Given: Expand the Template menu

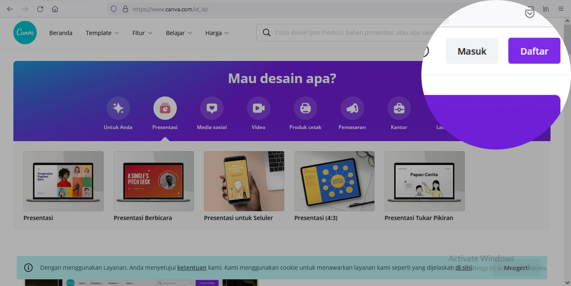Looking at the screenshot, I should point(102,33).
